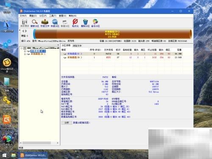Select HD0:VMwareVirtualIDE disk in tree
This screenshot has height=159, width=212.
[x=43, y=48]
